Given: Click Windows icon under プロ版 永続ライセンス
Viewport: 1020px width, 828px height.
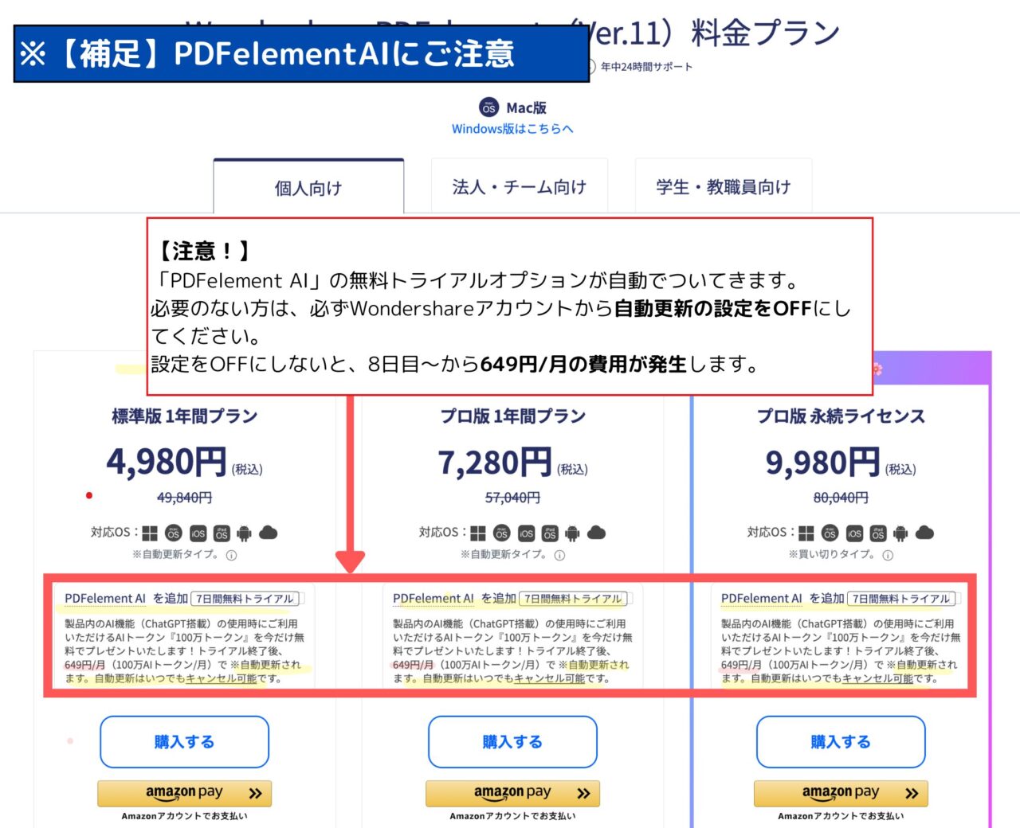Looking at the screenshot, I should click(806, 533).
